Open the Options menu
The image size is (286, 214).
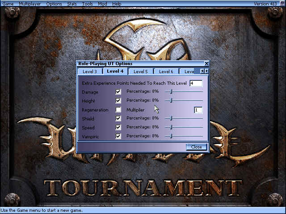[54, 4]
